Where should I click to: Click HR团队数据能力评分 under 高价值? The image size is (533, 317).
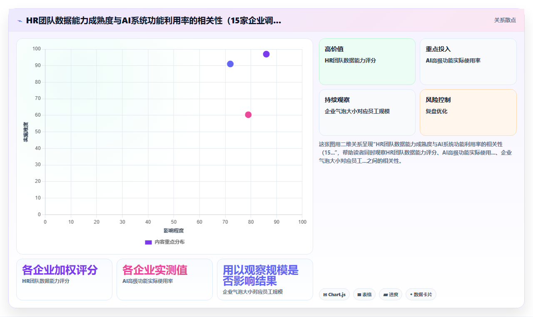click(x=350, y=60)
